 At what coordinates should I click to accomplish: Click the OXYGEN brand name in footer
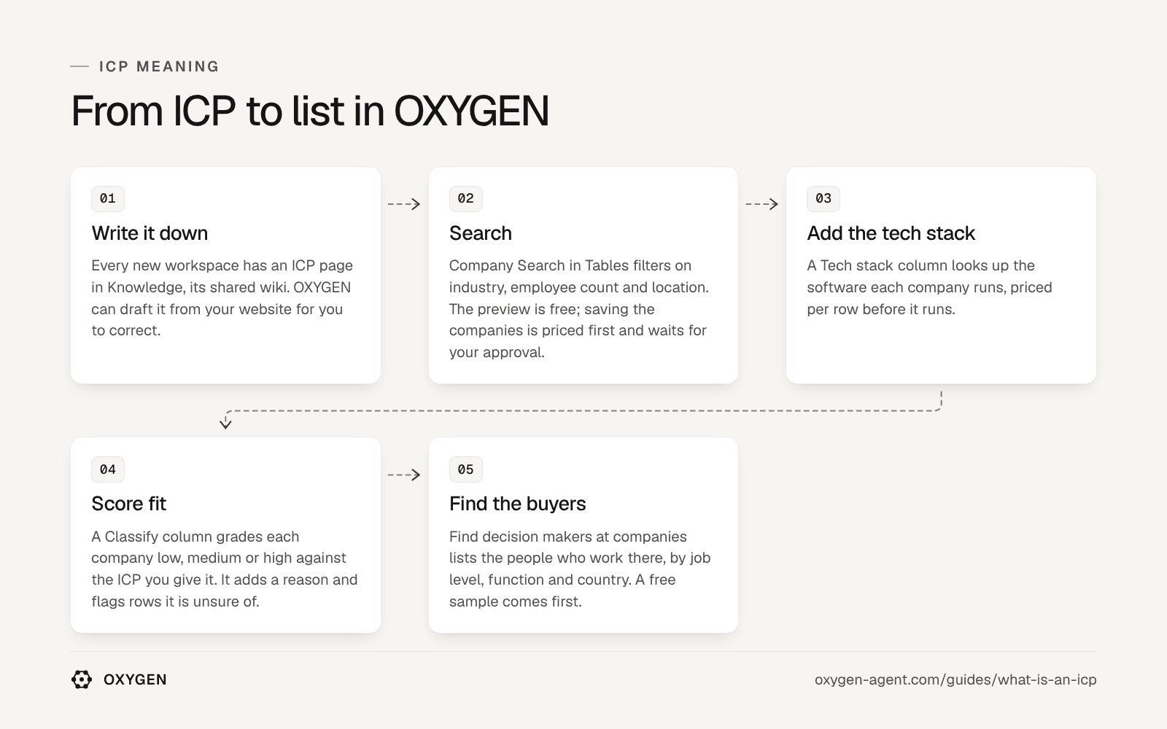[135, 679]
